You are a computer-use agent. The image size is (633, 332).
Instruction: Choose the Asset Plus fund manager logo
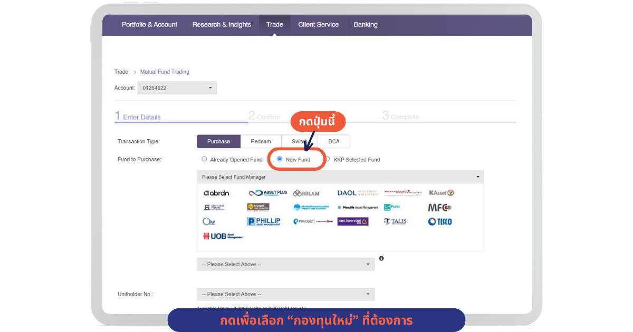coord(268,193)
